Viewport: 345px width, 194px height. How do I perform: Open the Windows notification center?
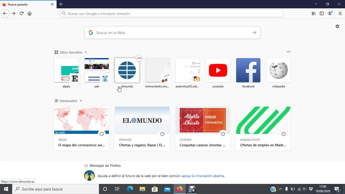tap(337, 189)
